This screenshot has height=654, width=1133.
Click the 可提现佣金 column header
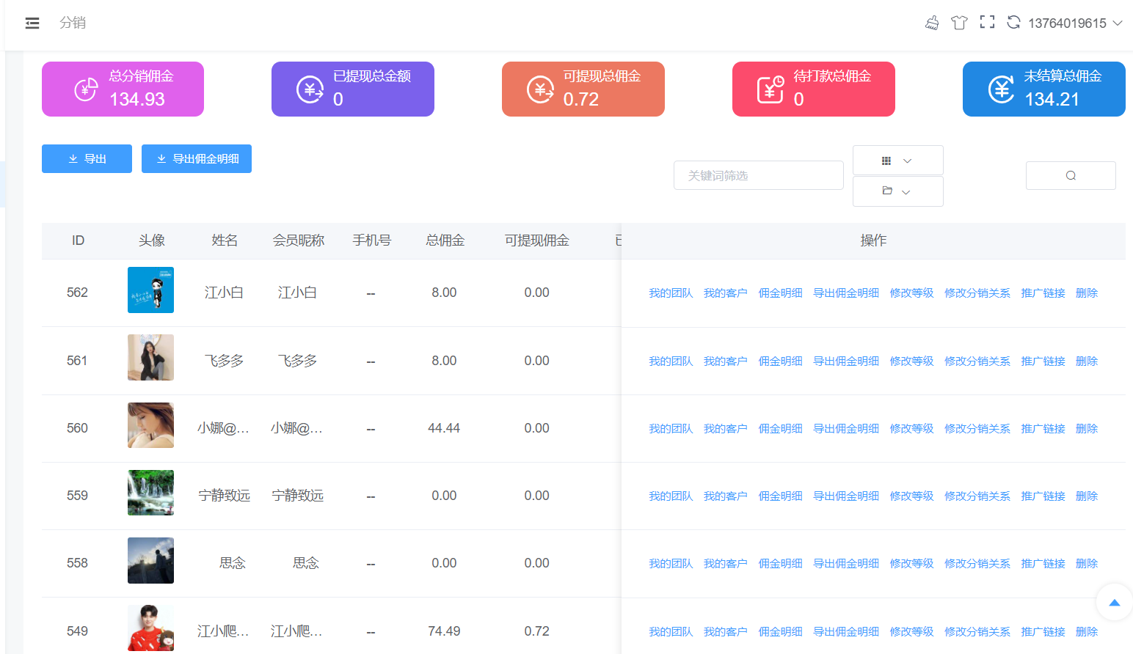tap(536, 240)
